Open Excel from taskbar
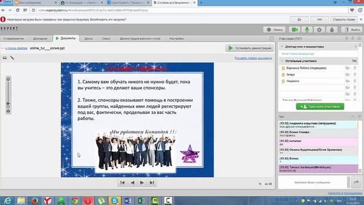This screenshot has height=205, width=364. pos(141,200)
